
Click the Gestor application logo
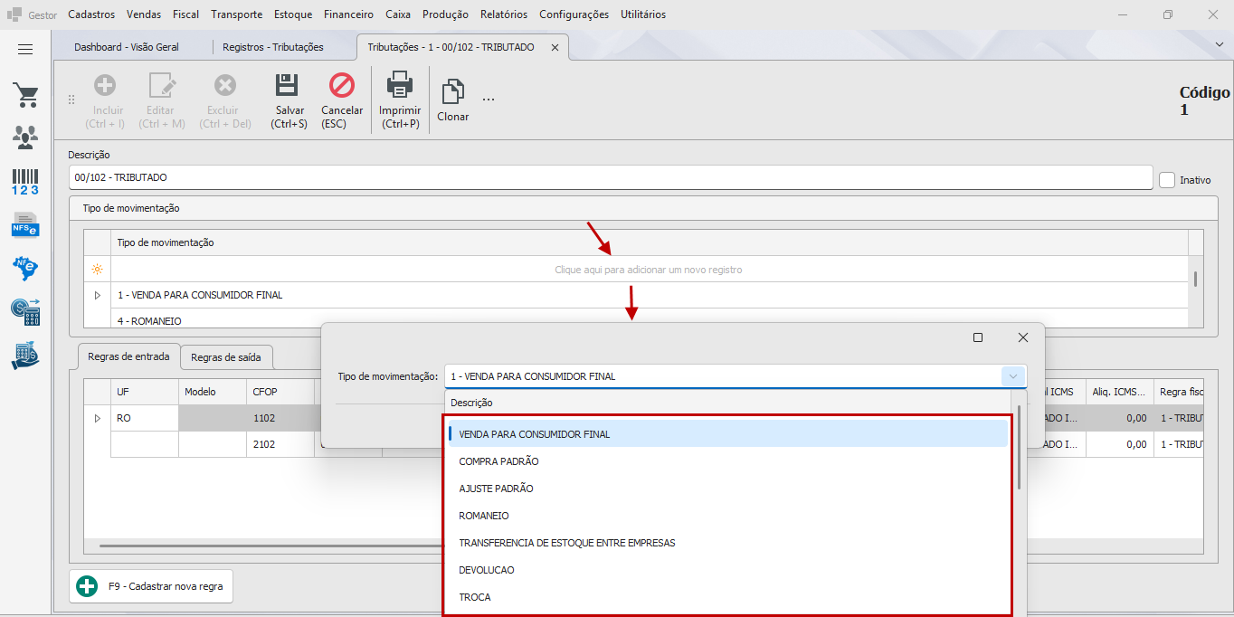pyautogui.click(x=14, y=14)
